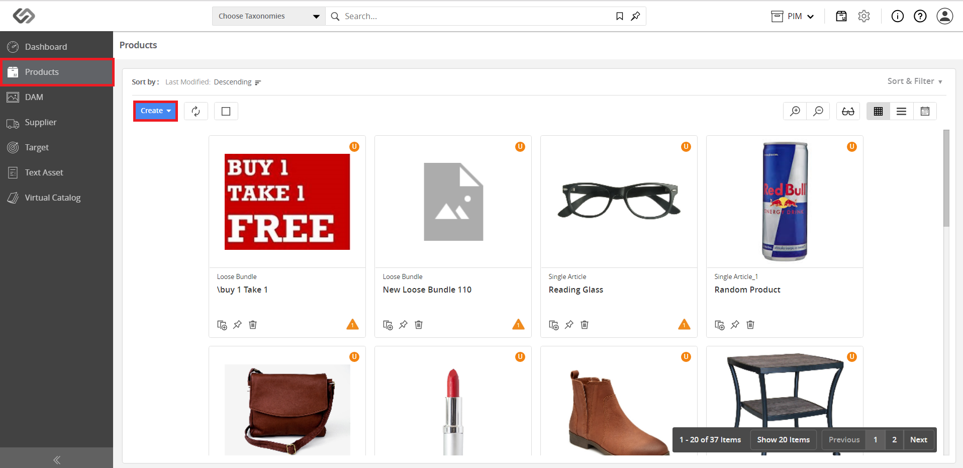963x468 pixels.
Task: Pin the Random Product item
Action: [735, 325]
